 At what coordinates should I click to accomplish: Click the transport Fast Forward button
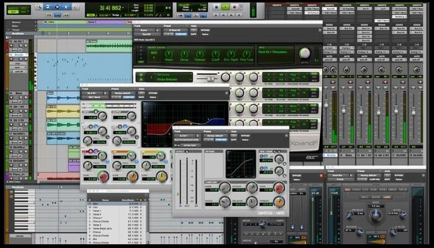tap(231, 15)
